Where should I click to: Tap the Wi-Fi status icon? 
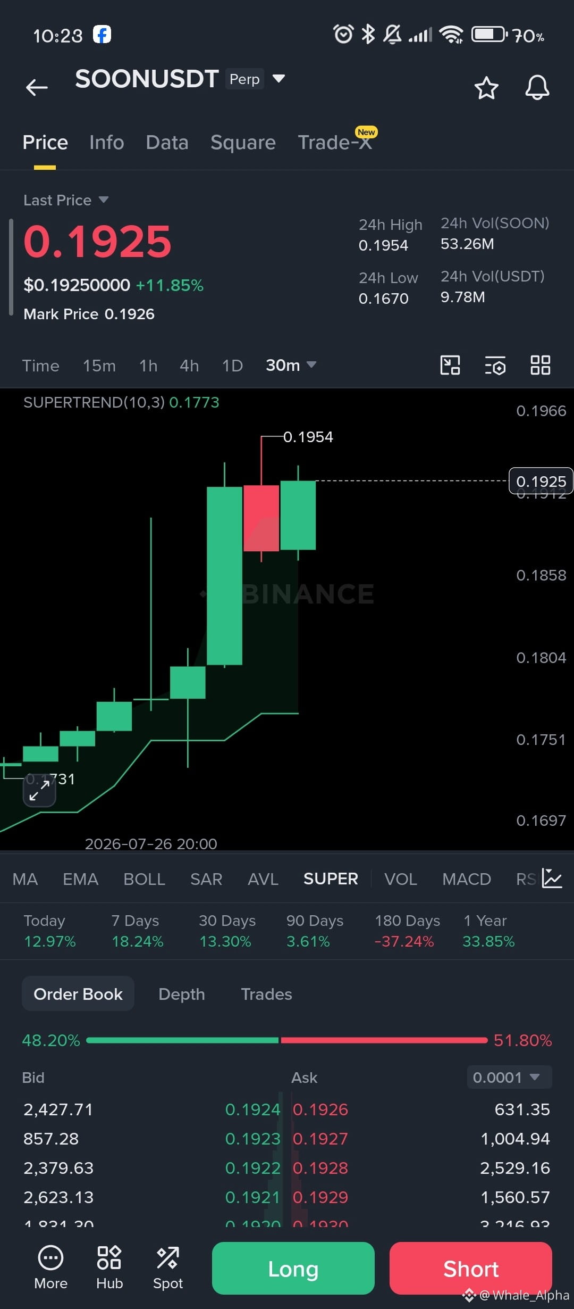(452, 35)
